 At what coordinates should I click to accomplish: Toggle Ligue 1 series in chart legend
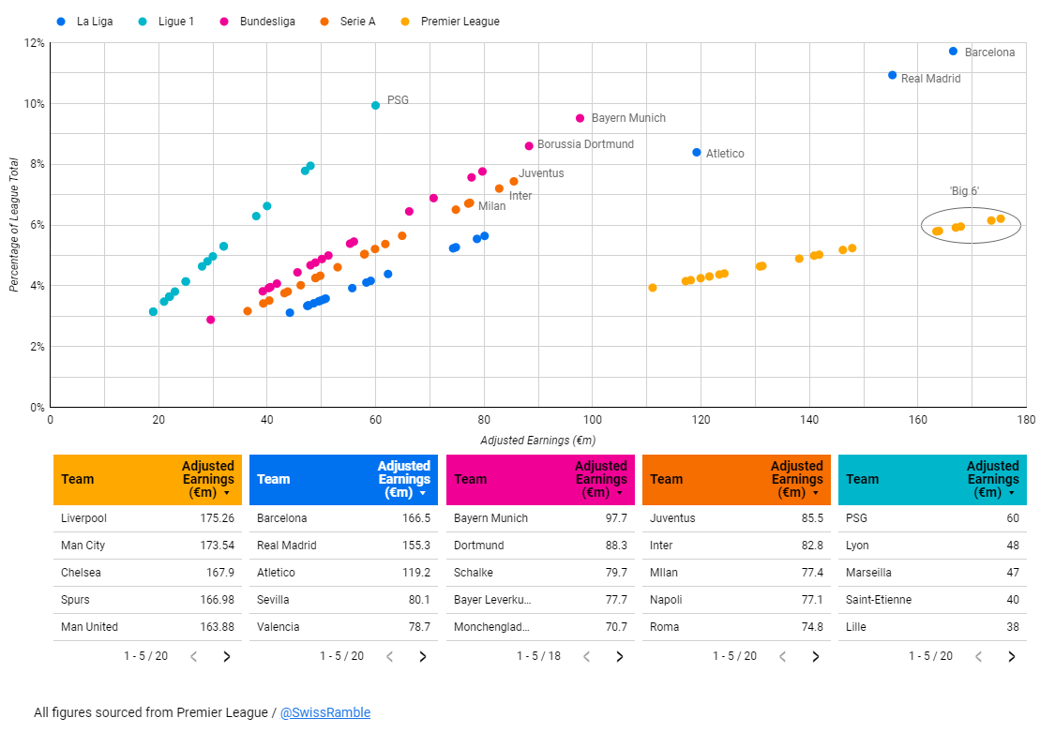166,22
